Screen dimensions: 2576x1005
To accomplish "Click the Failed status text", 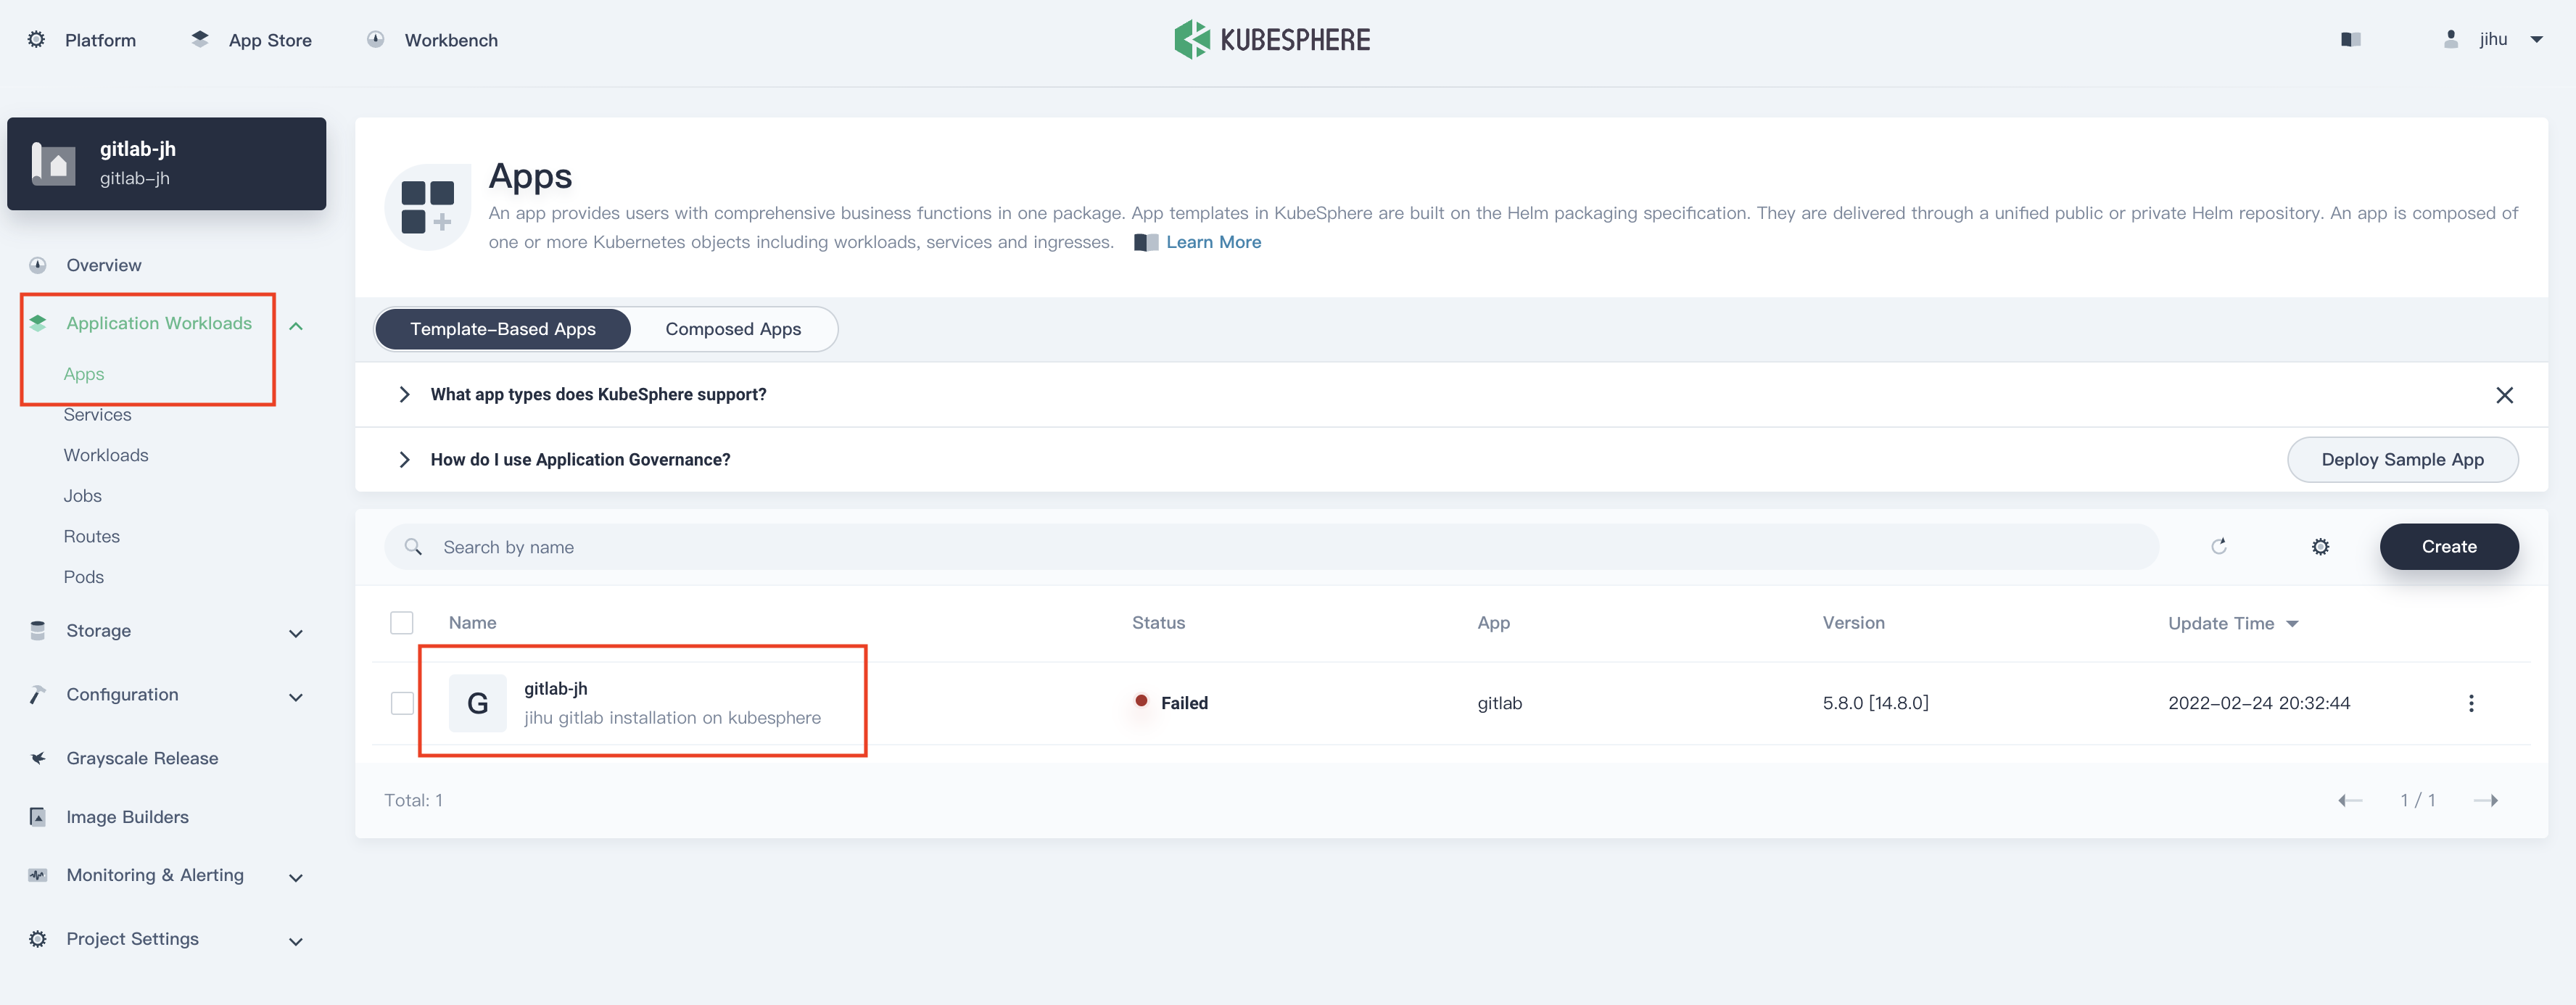I will 1184,703.
